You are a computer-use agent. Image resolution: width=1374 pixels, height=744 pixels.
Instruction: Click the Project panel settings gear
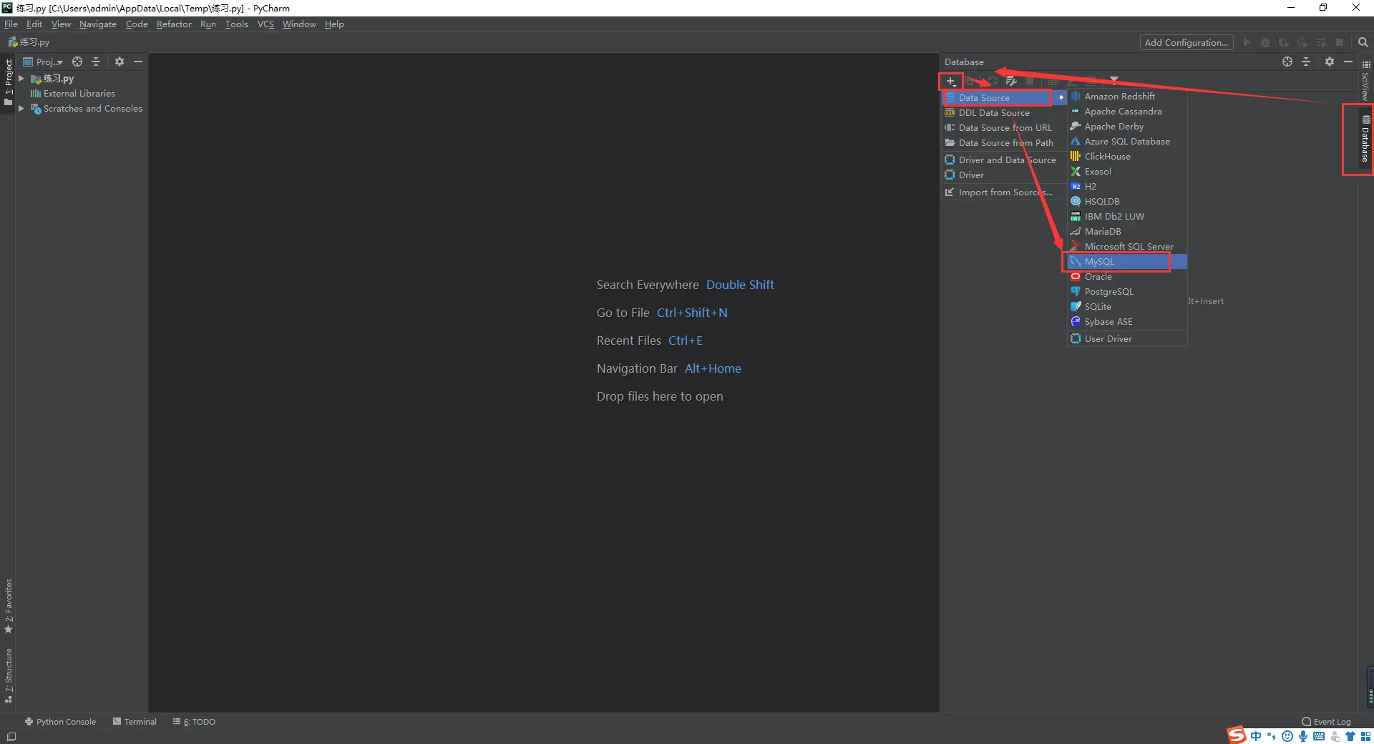(120, 62)
